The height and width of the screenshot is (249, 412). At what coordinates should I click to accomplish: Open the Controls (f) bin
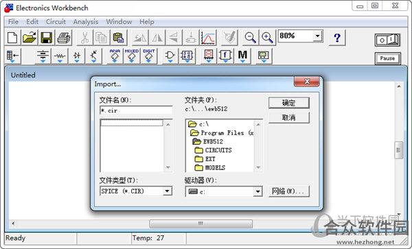(x=225, y=56)
